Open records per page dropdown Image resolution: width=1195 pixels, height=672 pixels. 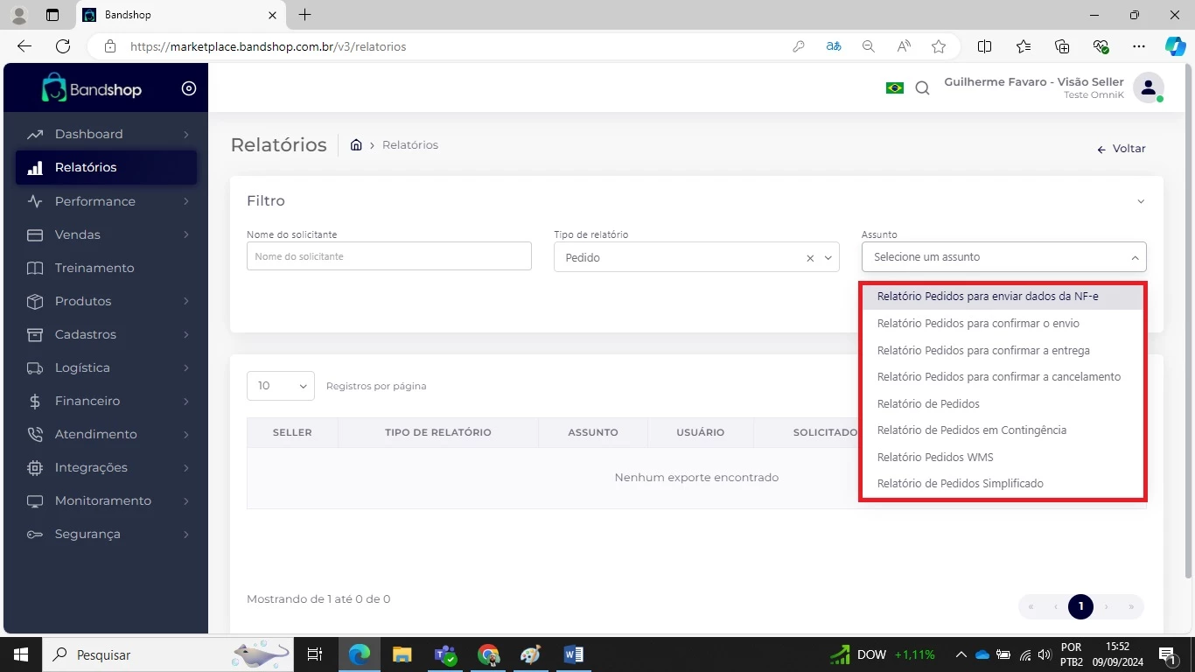[281, 386]
